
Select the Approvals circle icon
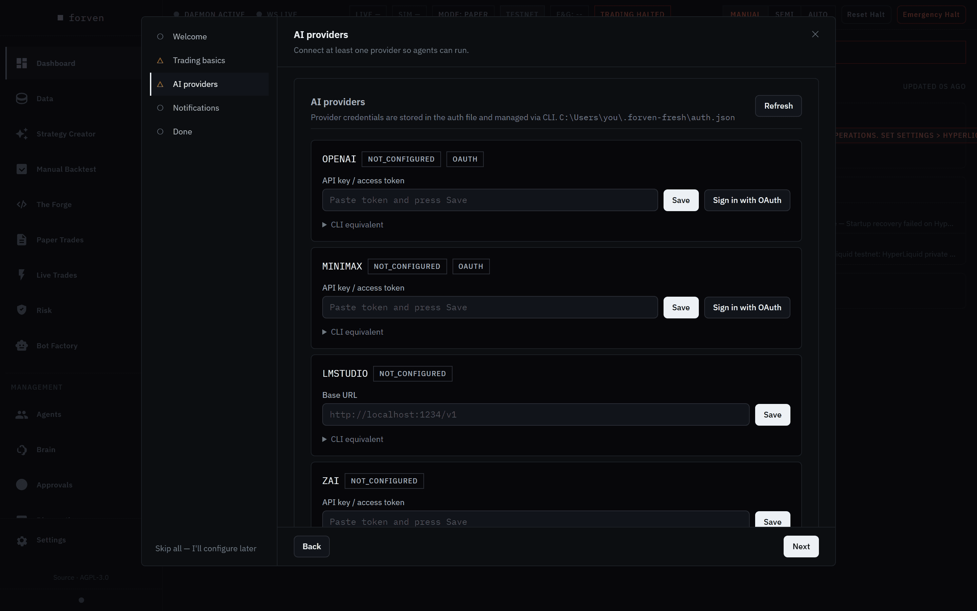click(x=22, y=485)
